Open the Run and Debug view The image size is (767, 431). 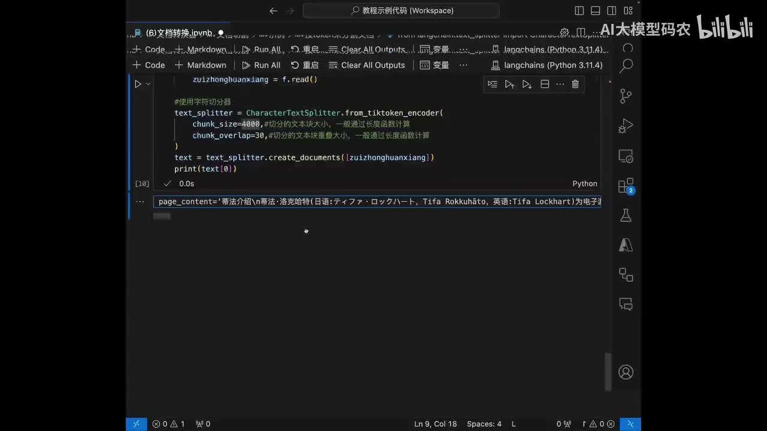626,126
